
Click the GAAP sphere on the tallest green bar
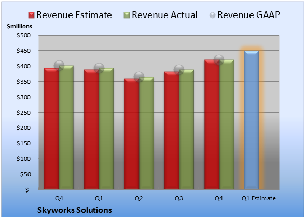[219, 60]
